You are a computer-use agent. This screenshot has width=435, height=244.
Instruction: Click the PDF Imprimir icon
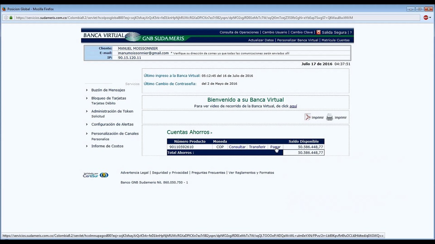coord(308,117)
